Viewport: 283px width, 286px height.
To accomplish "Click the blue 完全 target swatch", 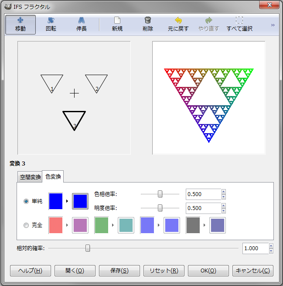I will point(172,225).
